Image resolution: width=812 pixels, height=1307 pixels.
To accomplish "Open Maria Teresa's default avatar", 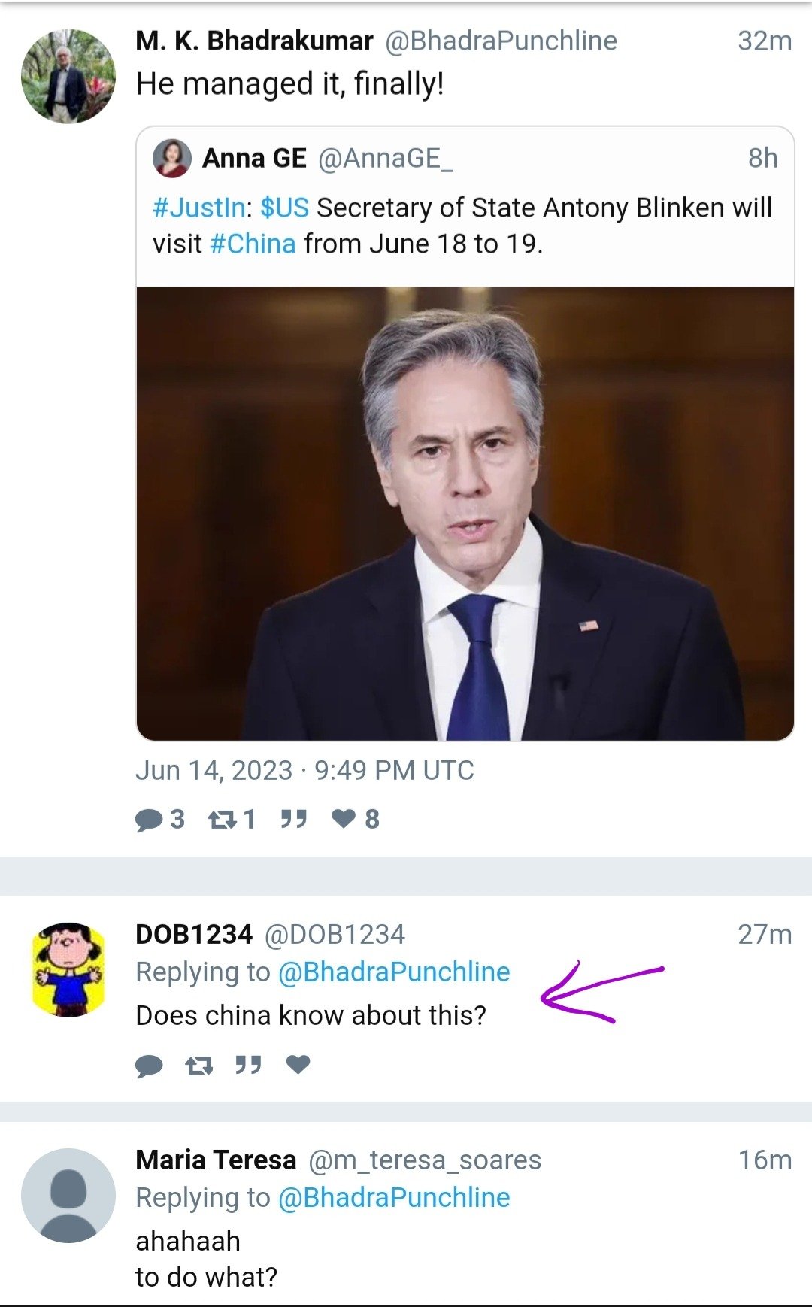I will tap(68, 1195).
